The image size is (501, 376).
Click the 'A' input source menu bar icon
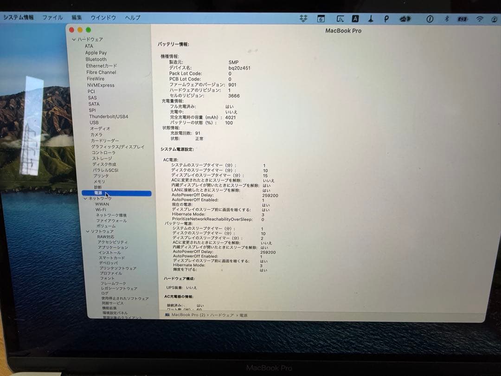[356, 19]
